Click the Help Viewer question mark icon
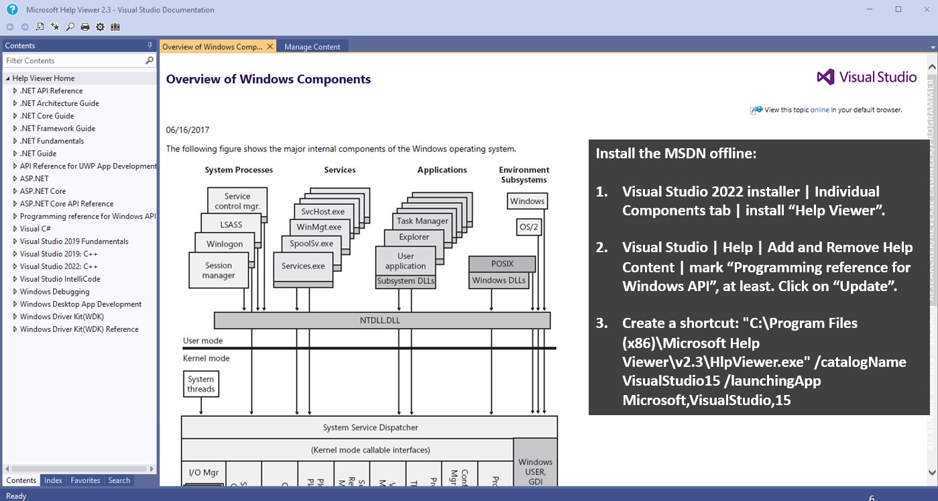The image size is (938, 501). pyautogui.click(x=12, y=9)
